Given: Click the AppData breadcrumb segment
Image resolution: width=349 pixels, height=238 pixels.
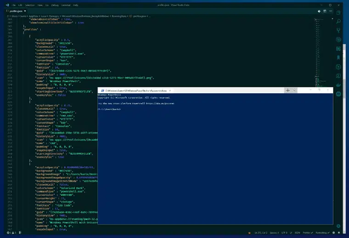Looking at the screenshot, I should coord(34,16).
